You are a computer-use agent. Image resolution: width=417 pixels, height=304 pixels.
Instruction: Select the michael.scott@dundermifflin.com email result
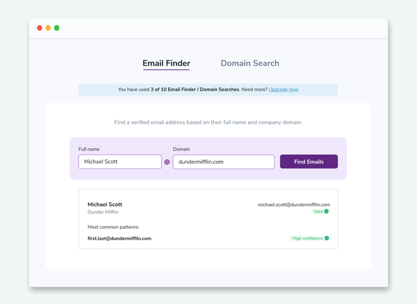click(x=293, y=204)
